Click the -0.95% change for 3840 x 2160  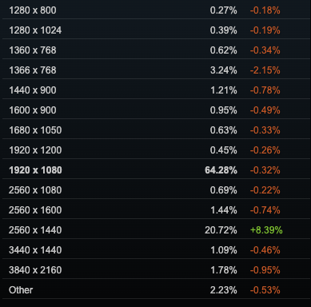265,270
